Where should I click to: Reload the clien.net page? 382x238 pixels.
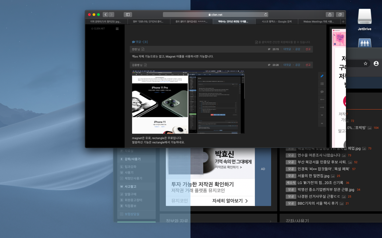(x=266, y=15)
